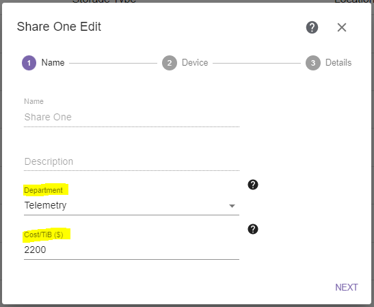Close the Share One Edit dialog
This screenshot has height=307, width=374.
[342, 27]
